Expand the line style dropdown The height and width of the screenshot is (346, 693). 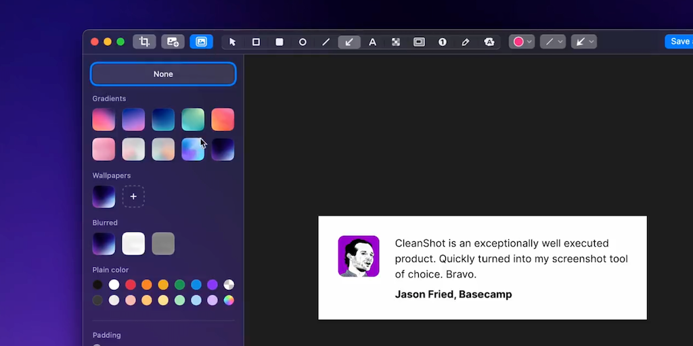click(553, 42)
